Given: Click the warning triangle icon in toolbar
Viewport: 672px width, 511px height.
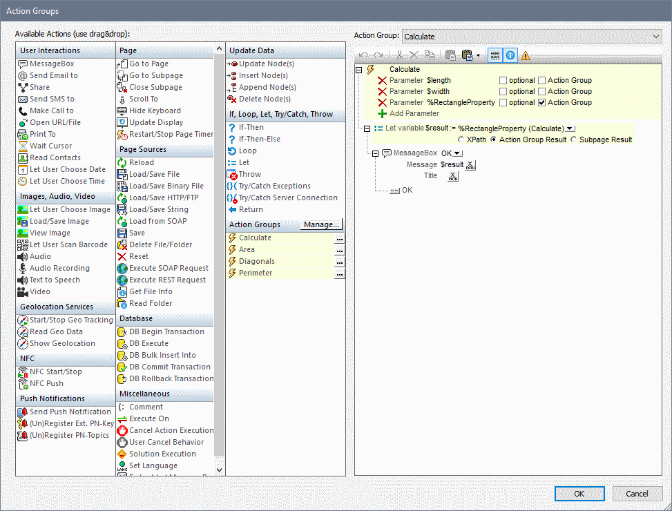Looking at the screenshot, I should coord(526,55).
